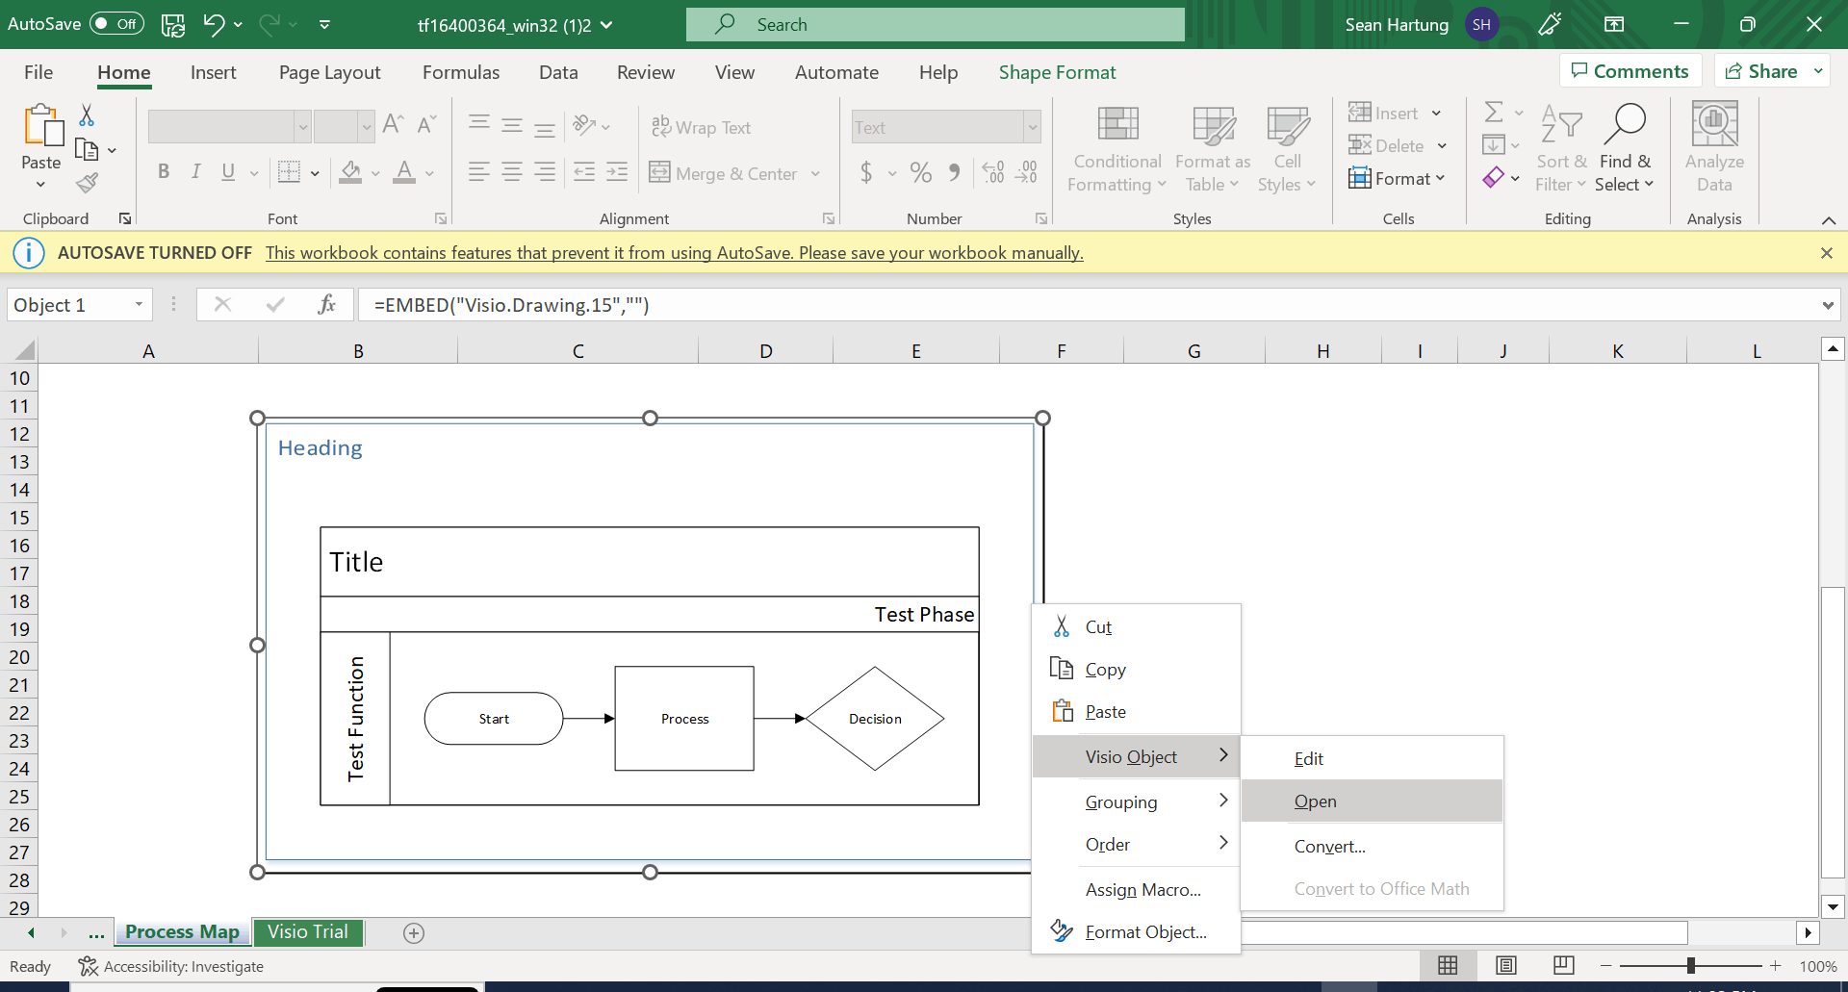The height and width of the screenshot is (992, 1848).
Task: Click the Comments button
Action: (1630, 71)
